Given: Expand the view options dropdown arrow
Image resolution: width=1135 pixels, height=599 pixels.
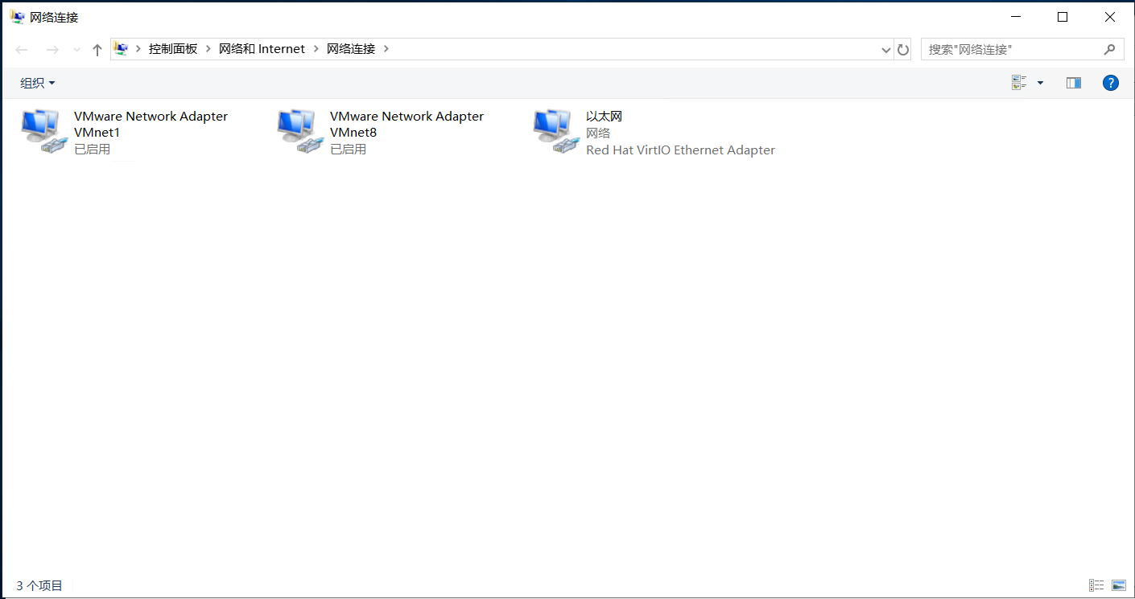Looking at the screenshot, I should pos(1040,83).
